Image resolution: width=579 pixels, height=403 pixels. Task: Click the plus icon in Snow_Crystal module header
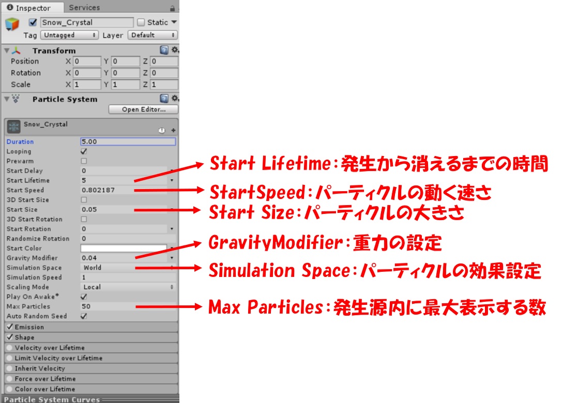point(173,131)
